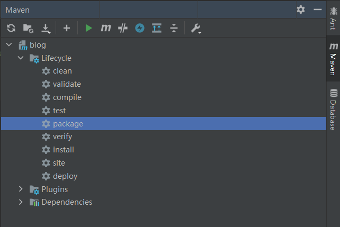Image resolution: width=340 pixels, height=227 pixels.
Task: Click the Plugins folder icon
Action: 34,189
